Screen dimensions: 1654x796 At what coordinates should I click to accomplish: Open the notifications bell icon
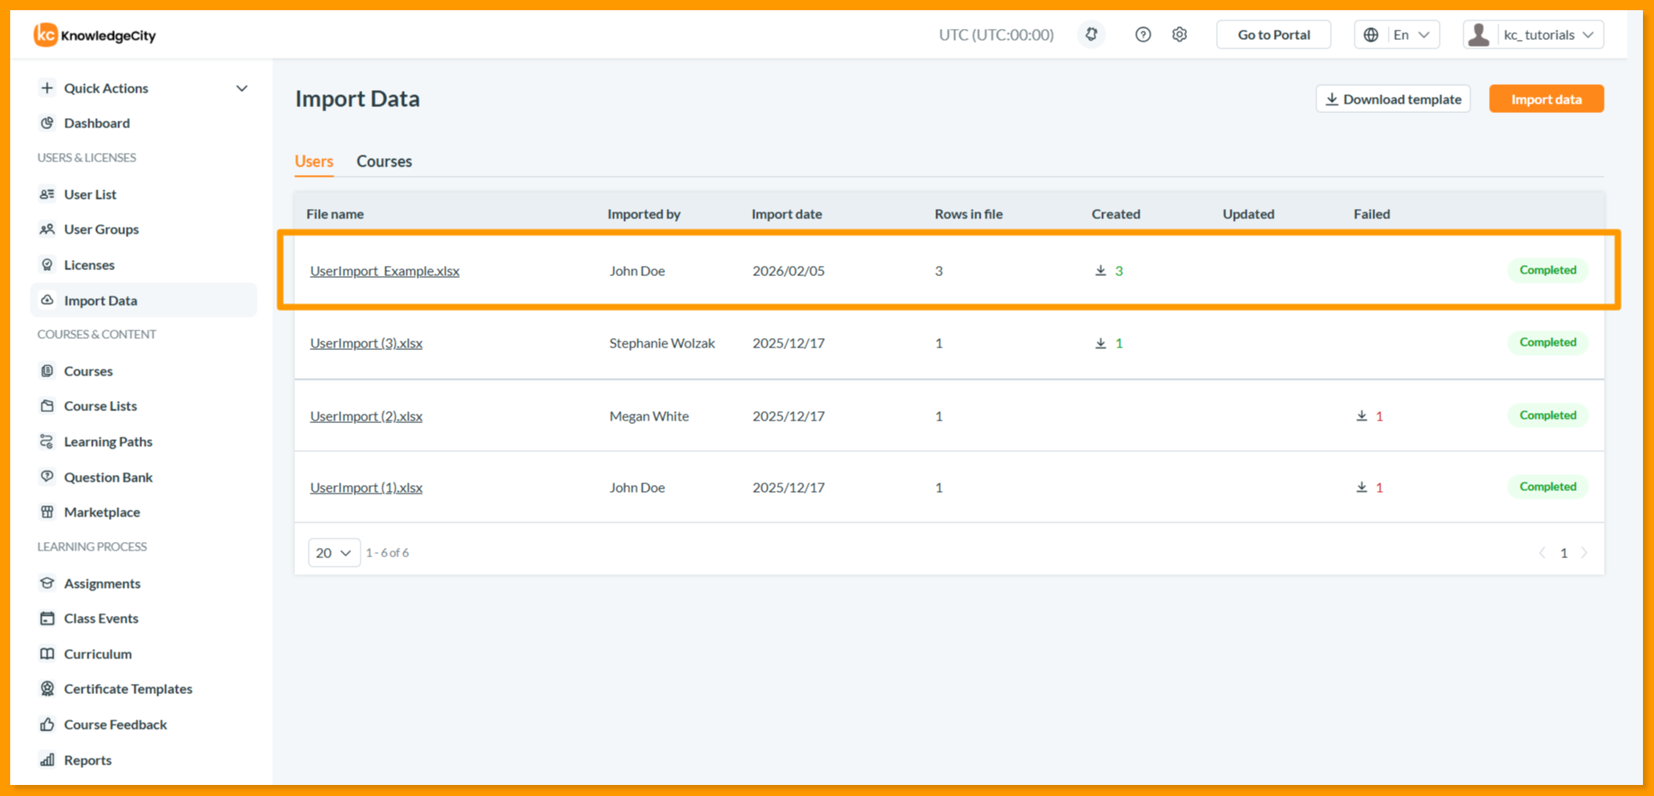[x=1091, y=35]
